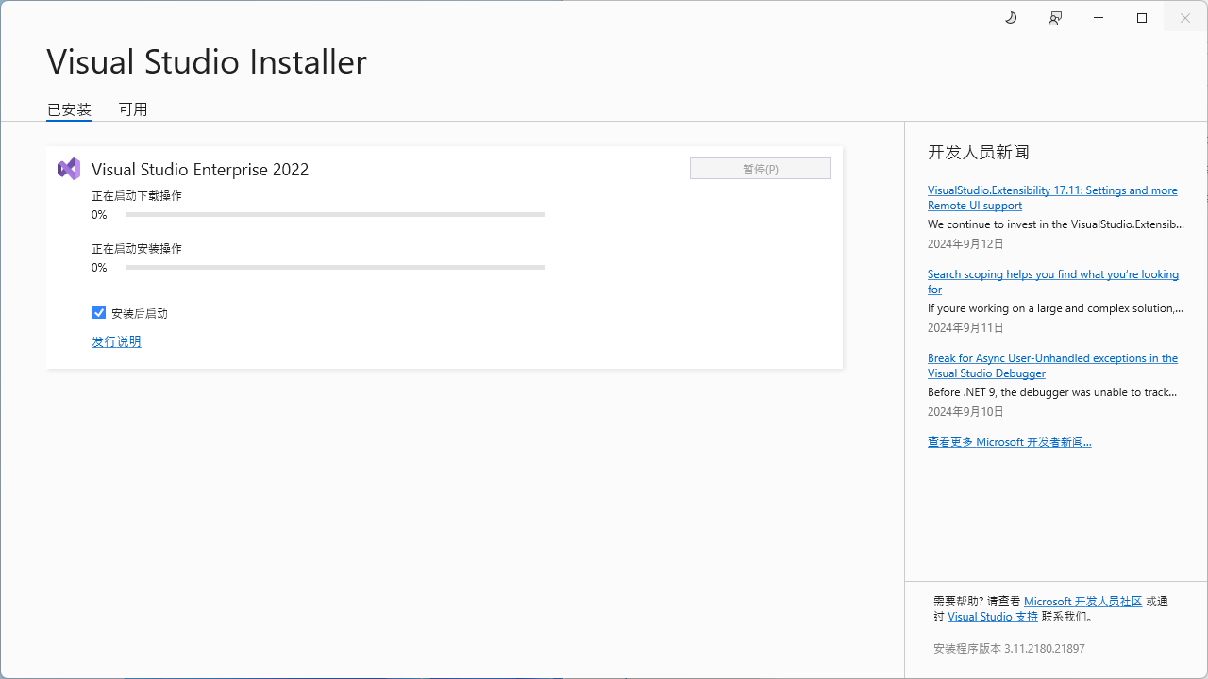
Task: Click the 安装程序版本 3.11.2180.21897 text
Action: click(x=1009, y=649)
